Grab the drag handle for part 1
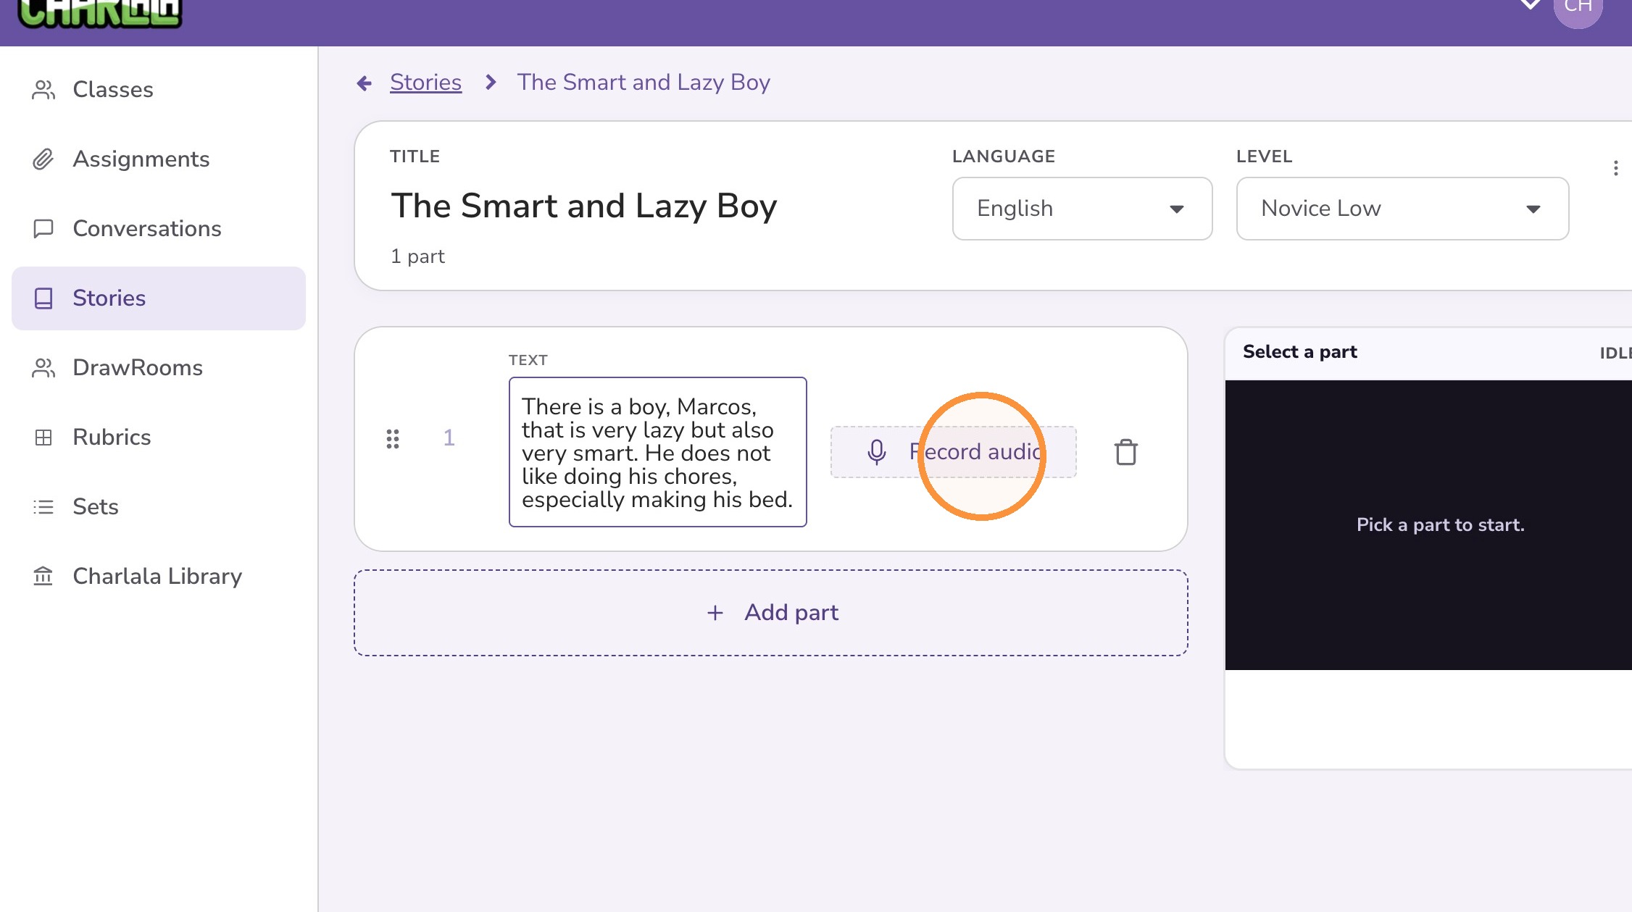The height and width of the screenshot is (912, 1632). click(x=393, y=438)
